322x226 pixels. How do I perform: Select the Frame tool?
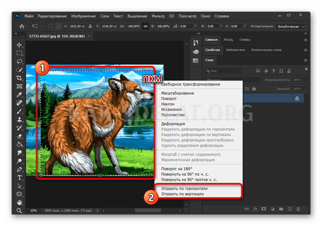19,86
